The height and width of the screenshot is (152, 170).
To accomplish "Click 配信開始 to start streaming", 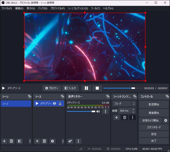I will (x=154, y=104).
